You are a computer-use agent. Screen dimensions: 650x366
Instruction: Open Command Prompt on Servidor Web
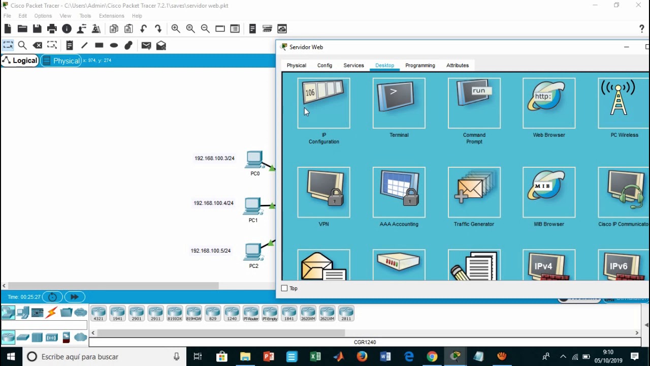tap(474, 103)
